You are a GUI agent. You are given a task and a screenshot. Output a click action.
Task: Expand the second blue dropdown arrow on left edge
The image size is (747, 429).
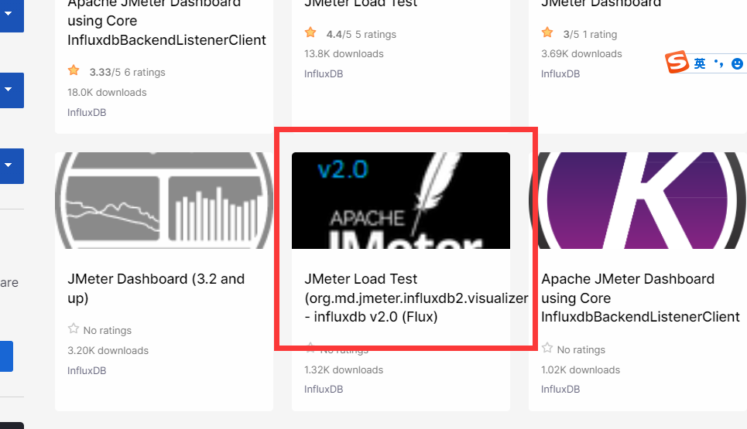pyautogui.click(x=9, y=90)
